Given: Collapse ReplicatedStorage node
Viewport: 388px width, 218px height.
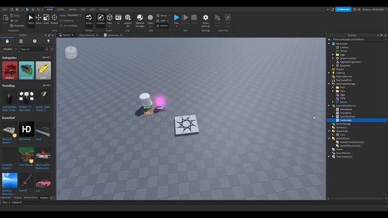Looking at the screenshot, I should click(329, 84).
